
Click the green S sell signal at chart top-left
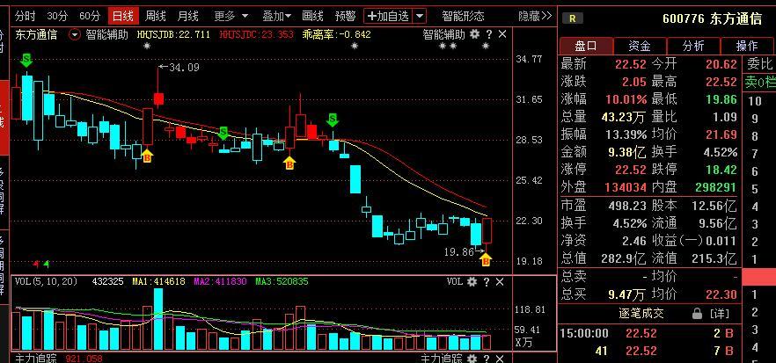(x=26, y=61)
